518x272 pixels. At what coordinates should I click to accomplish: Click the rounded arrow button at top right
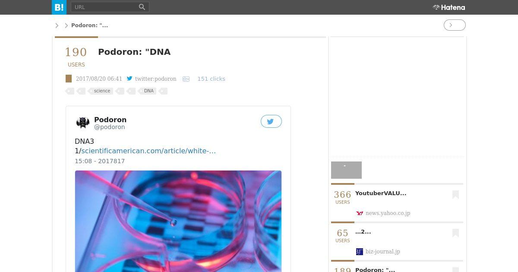[455, 25]
